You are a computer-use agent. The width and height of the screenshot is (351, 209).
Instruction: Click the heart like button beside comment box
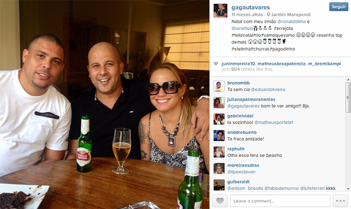[x=220, y=201]
